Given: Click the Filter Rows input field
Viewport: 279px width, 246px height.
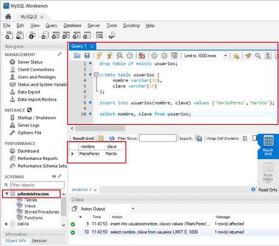Looking at the screenshot, I should [157, 138].
